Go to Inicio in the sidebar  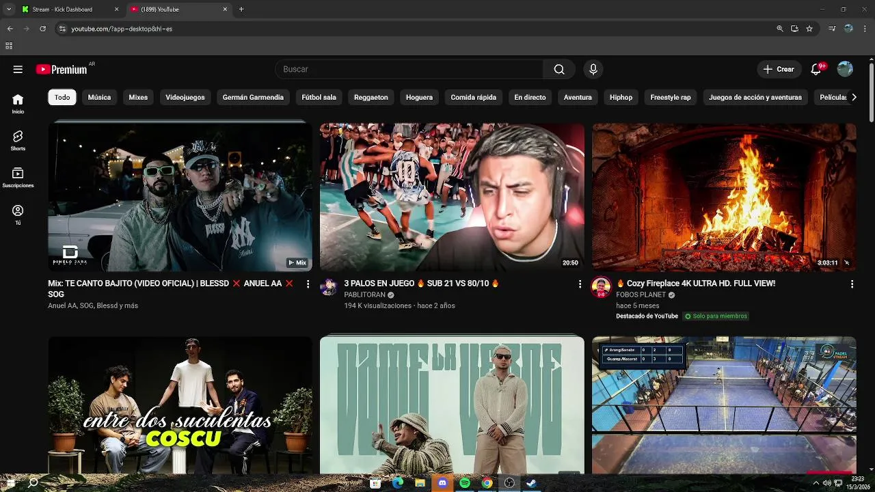click(x=18, y=104)
